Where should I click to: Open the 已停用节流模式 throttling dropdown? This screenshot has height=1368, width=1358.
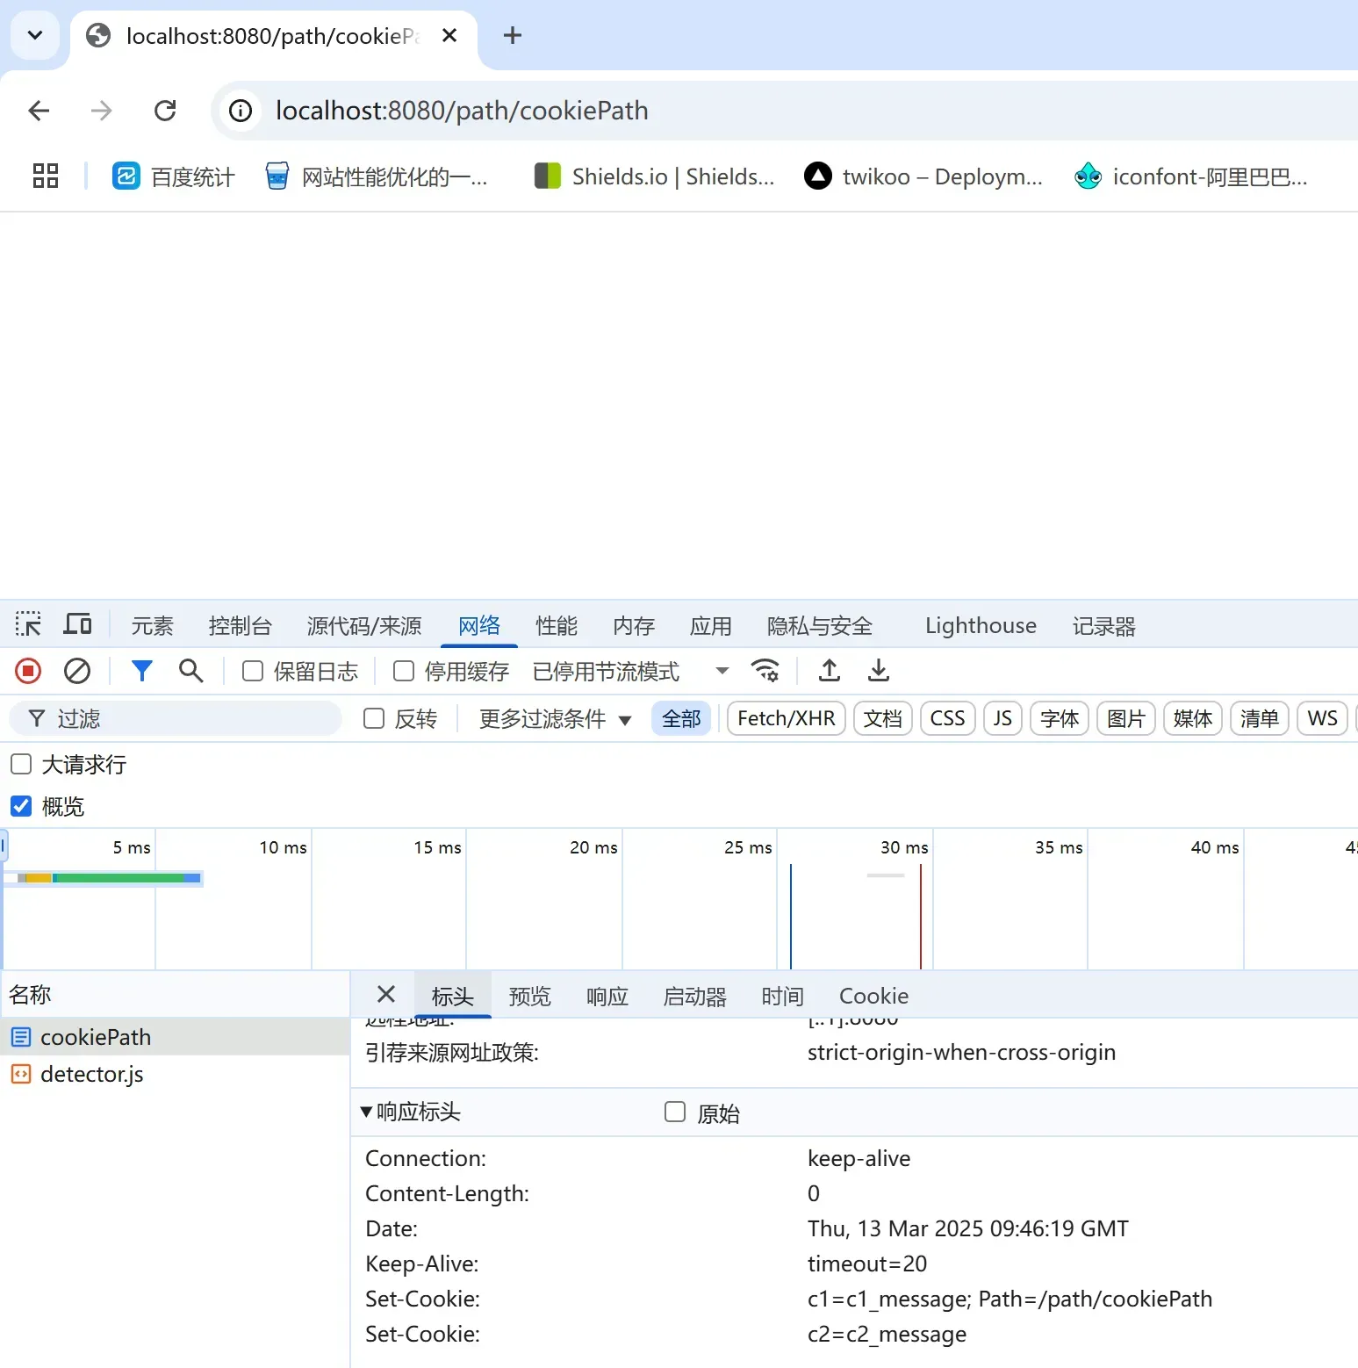(x=630, y=672)
